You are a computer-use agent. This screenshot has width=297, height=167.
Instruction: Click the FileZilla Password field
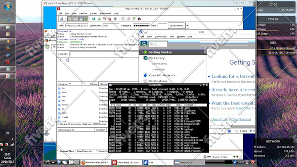coord(141,26)
